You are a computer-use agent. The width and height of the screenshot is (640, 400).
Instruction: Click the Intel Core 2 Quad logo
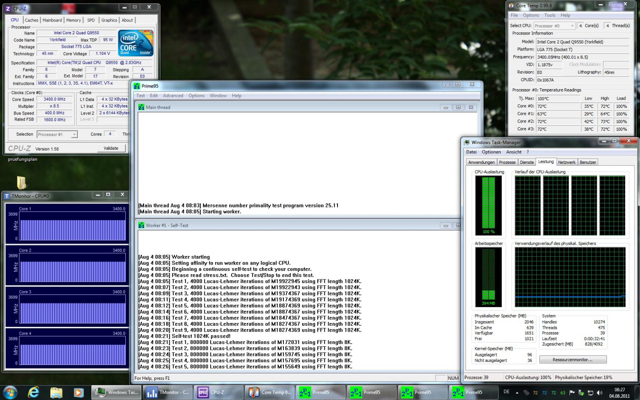(x=135, y=43)
